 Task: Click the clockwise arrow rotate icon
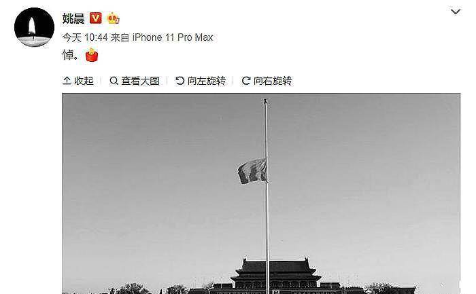[246, 81]
